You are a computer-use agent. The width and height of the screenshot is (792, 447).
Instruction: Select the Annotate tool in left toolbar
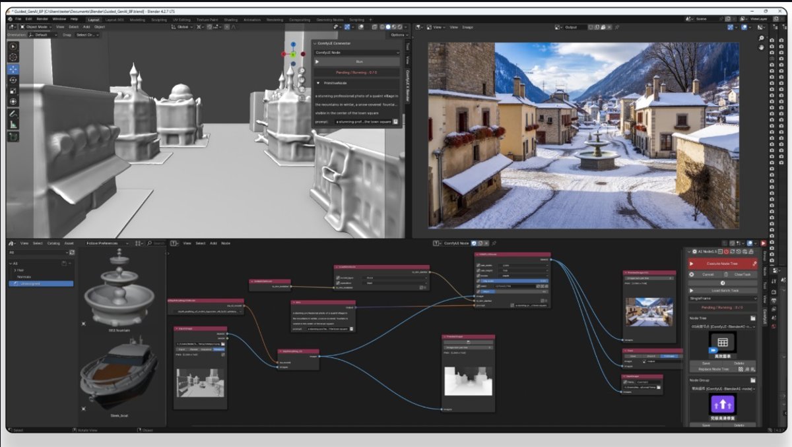13,113
